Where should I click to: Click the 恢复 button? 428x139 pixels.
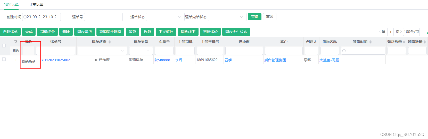[147, 32]
